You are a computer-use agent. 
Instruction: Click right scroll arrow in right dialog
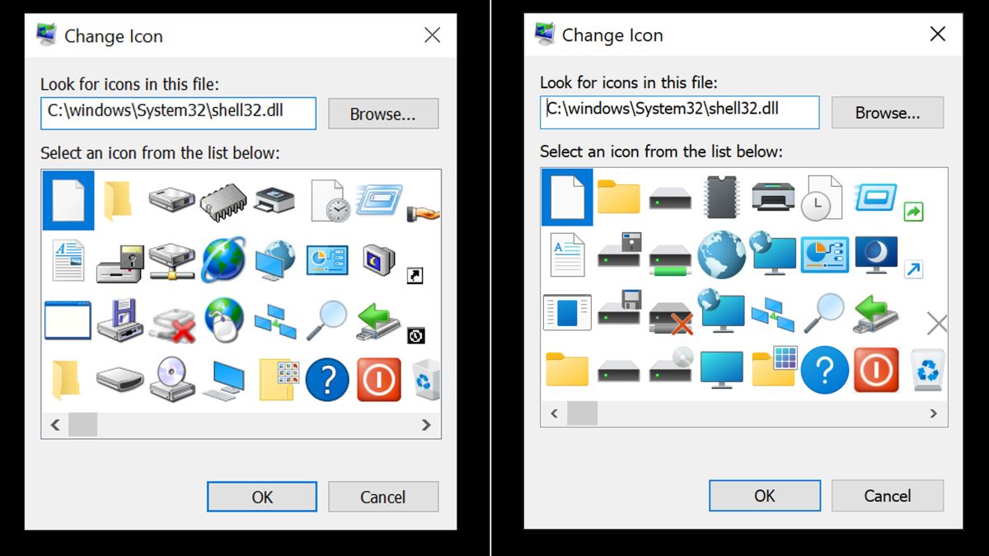coord(934,413)
